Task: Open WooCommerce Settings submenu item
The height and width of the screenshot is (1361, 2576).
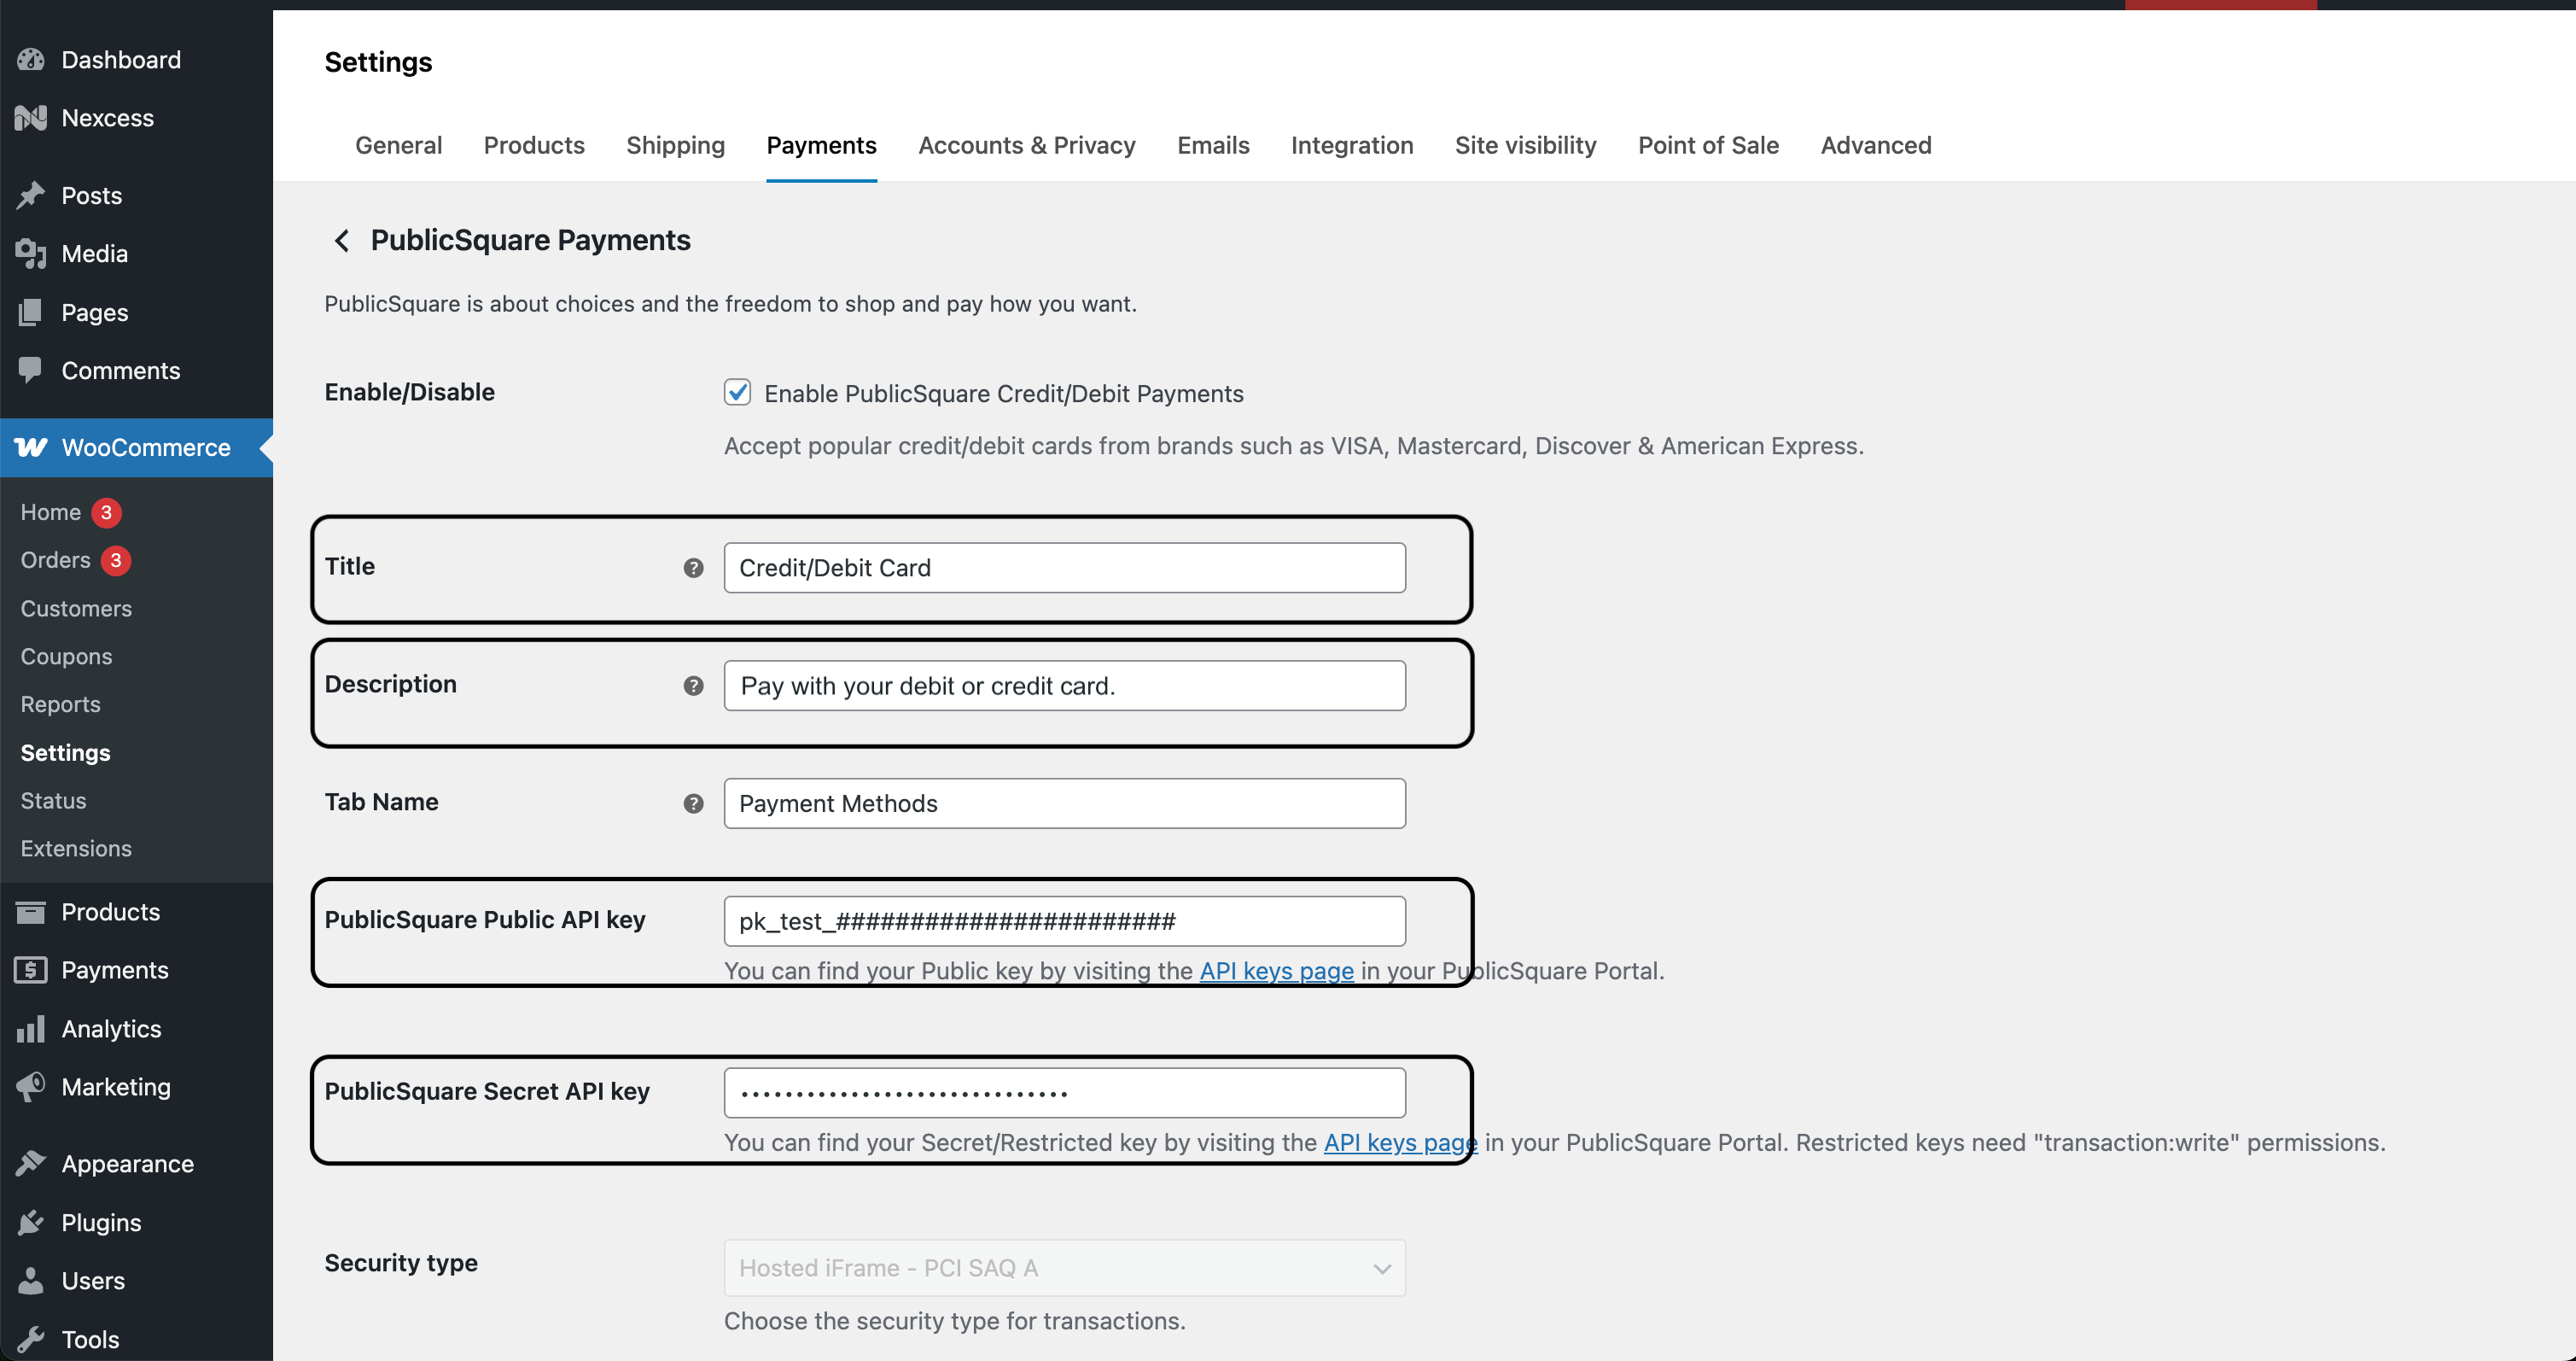Action: pyautogui.click(x=65, y=752)
